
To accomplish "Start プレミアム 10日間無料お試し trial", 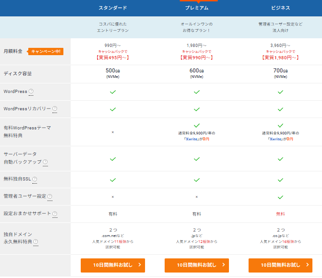I will [x=197, y=265].
